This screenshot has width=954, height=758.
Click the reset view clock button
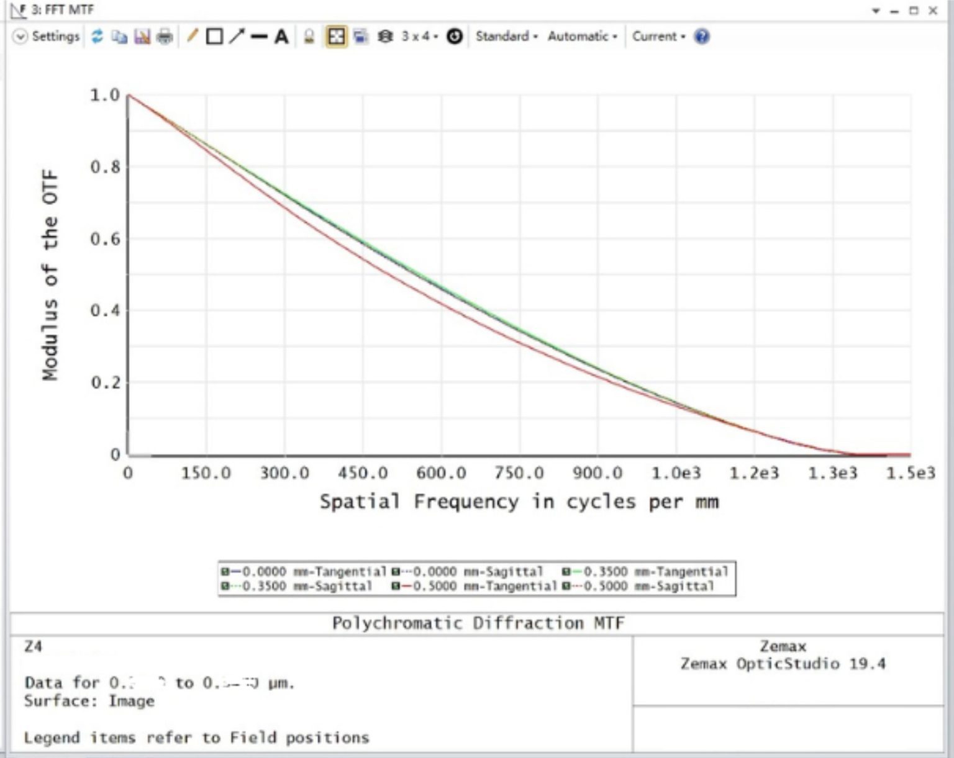click(455, 37)
